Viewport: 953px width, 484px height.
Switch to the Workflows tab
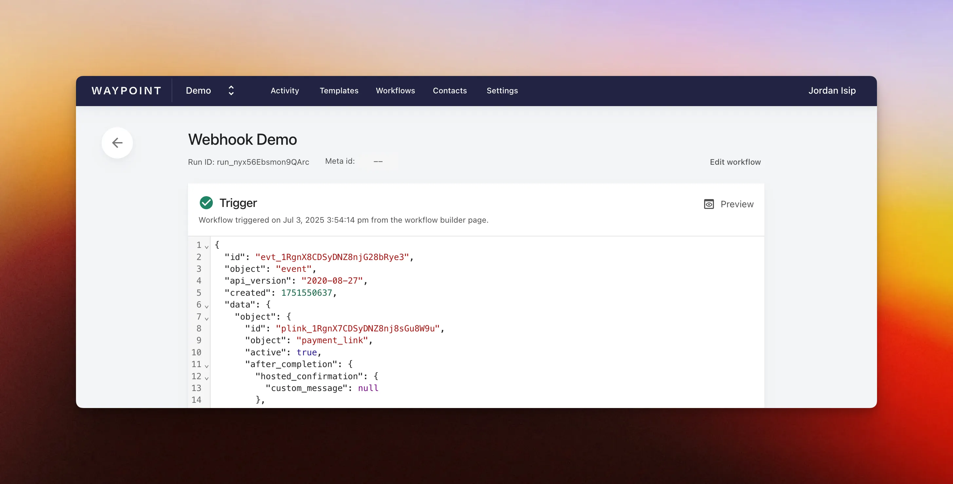[395, 91]
